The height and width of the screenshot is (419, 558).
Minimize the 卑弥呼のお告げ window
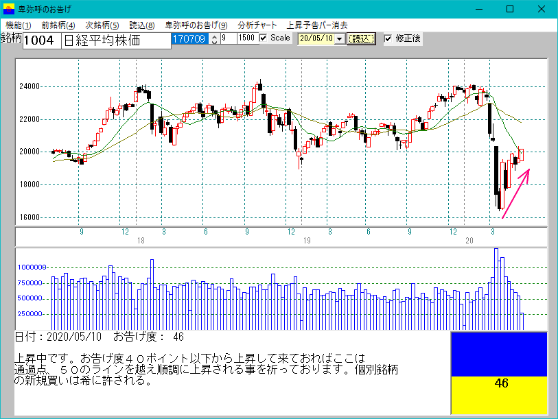coord(479,9)
